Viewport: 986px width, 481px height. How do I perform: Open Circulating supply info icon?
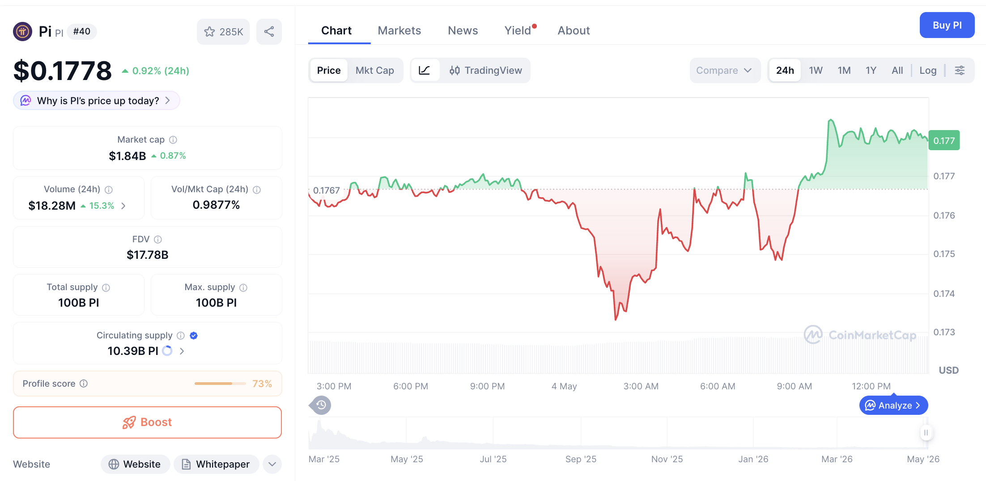pyautogui.click(x=181, y=336)
